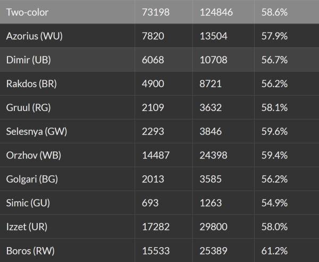Image resolution: width=319 pixels, height=262 pixels.
Task: Click Boros win rate 61.2% cell
Action: tap(274, 250)
